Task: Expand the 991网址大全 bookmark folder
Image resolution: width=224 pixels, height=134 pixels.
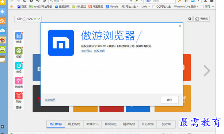Action: pos(130,7)
